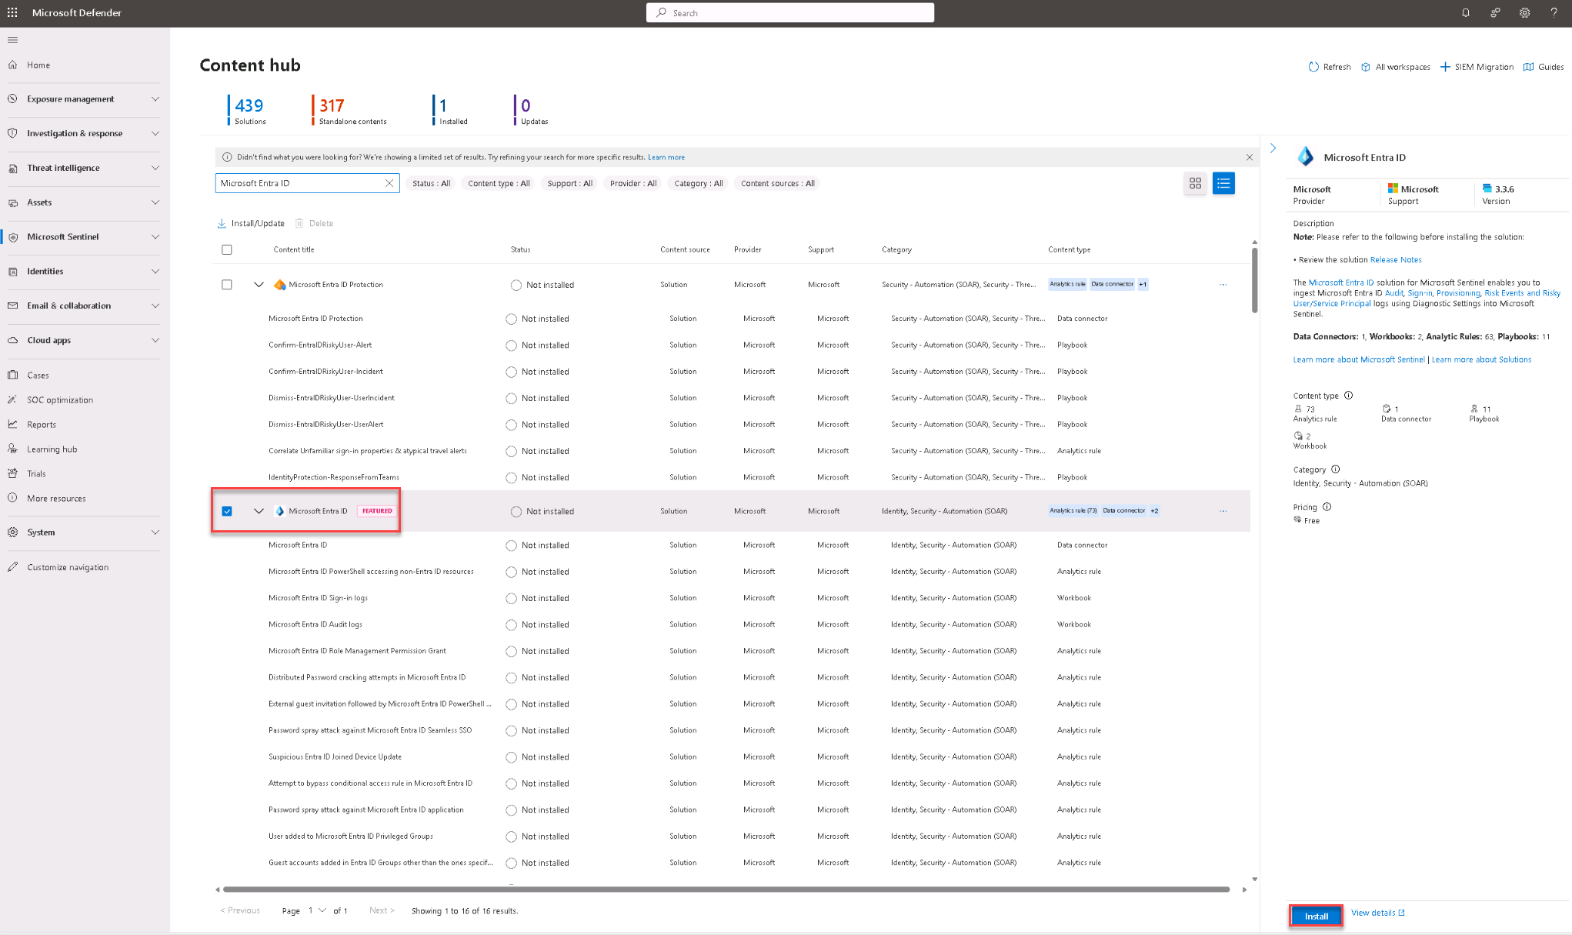
Task: Click the top Search field
Action: 790,12
